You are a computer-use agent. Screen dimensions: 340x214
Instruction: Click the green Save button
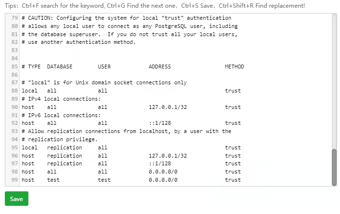(x=16, y=199)
